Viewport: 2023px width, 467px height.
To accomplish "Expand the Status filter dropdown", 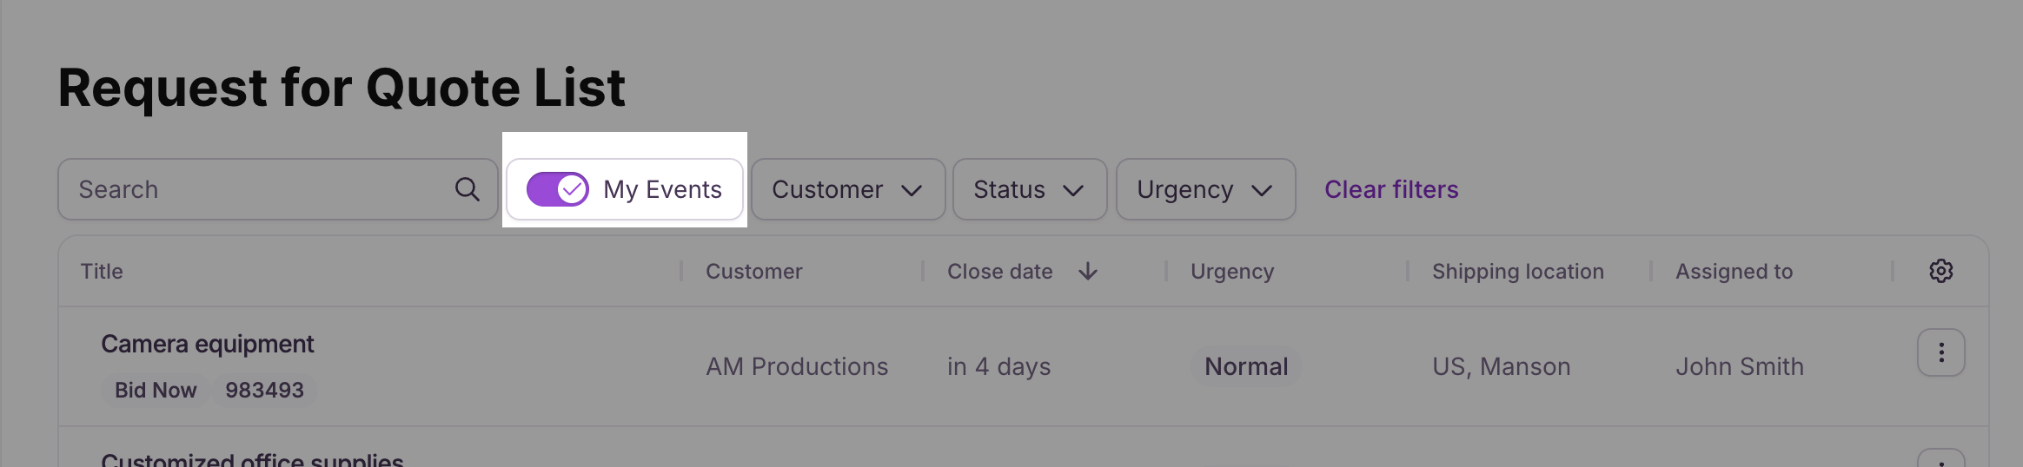I will [x=1030, y=189].
